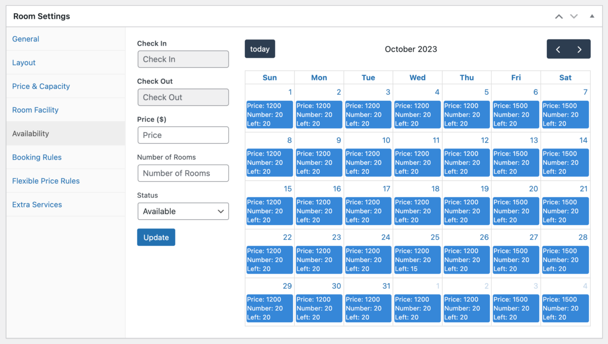Open the Layout settings tab

pos(24,62)
